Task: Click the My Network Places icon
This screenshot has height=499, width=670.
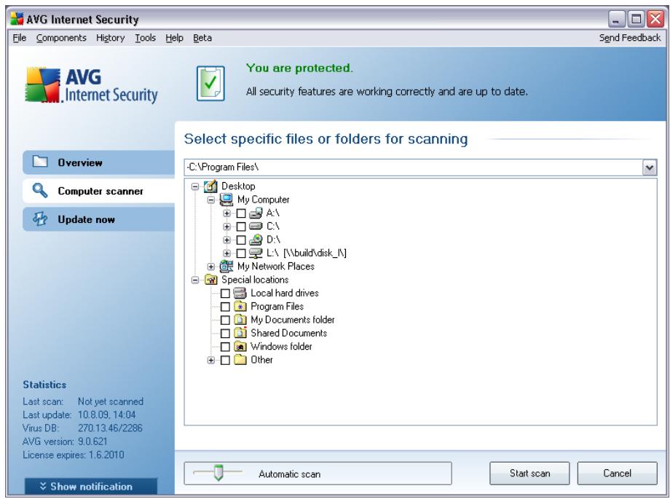Action: pos(226,267)
